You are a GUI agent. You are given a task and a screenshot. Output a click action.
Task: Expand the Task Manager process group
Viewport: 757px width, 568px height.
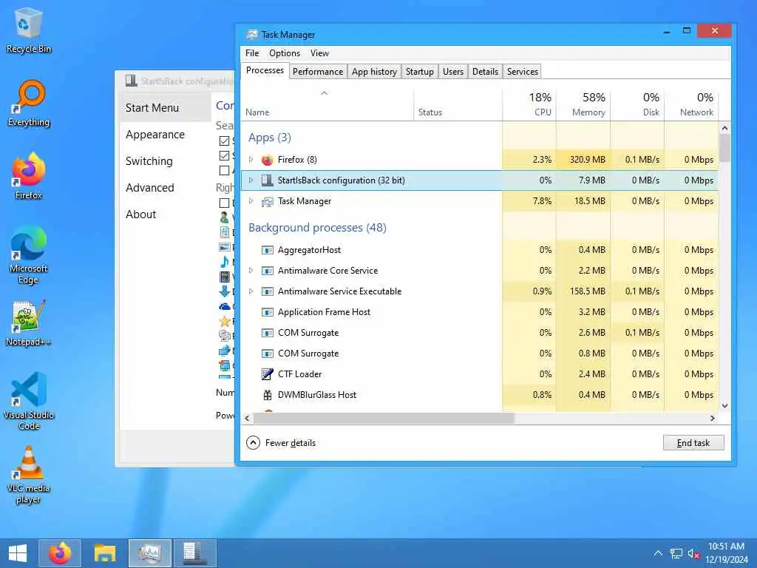(x=251, y=201)
